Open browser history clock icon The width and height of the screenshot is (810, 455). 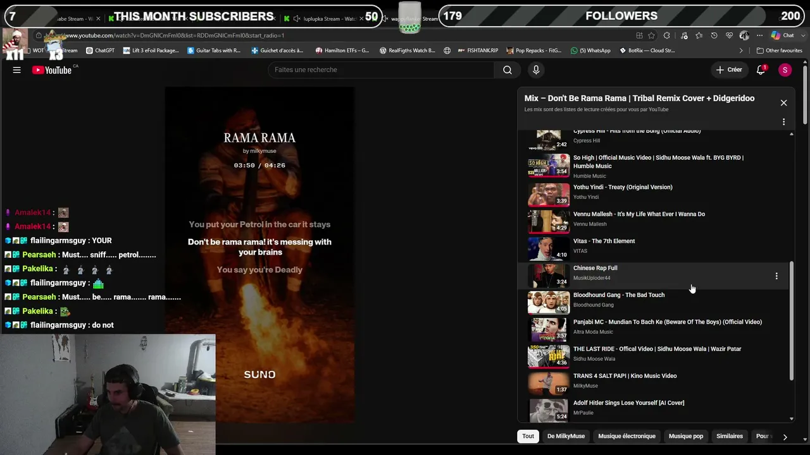pyautogui.click(x=714, y=35)
